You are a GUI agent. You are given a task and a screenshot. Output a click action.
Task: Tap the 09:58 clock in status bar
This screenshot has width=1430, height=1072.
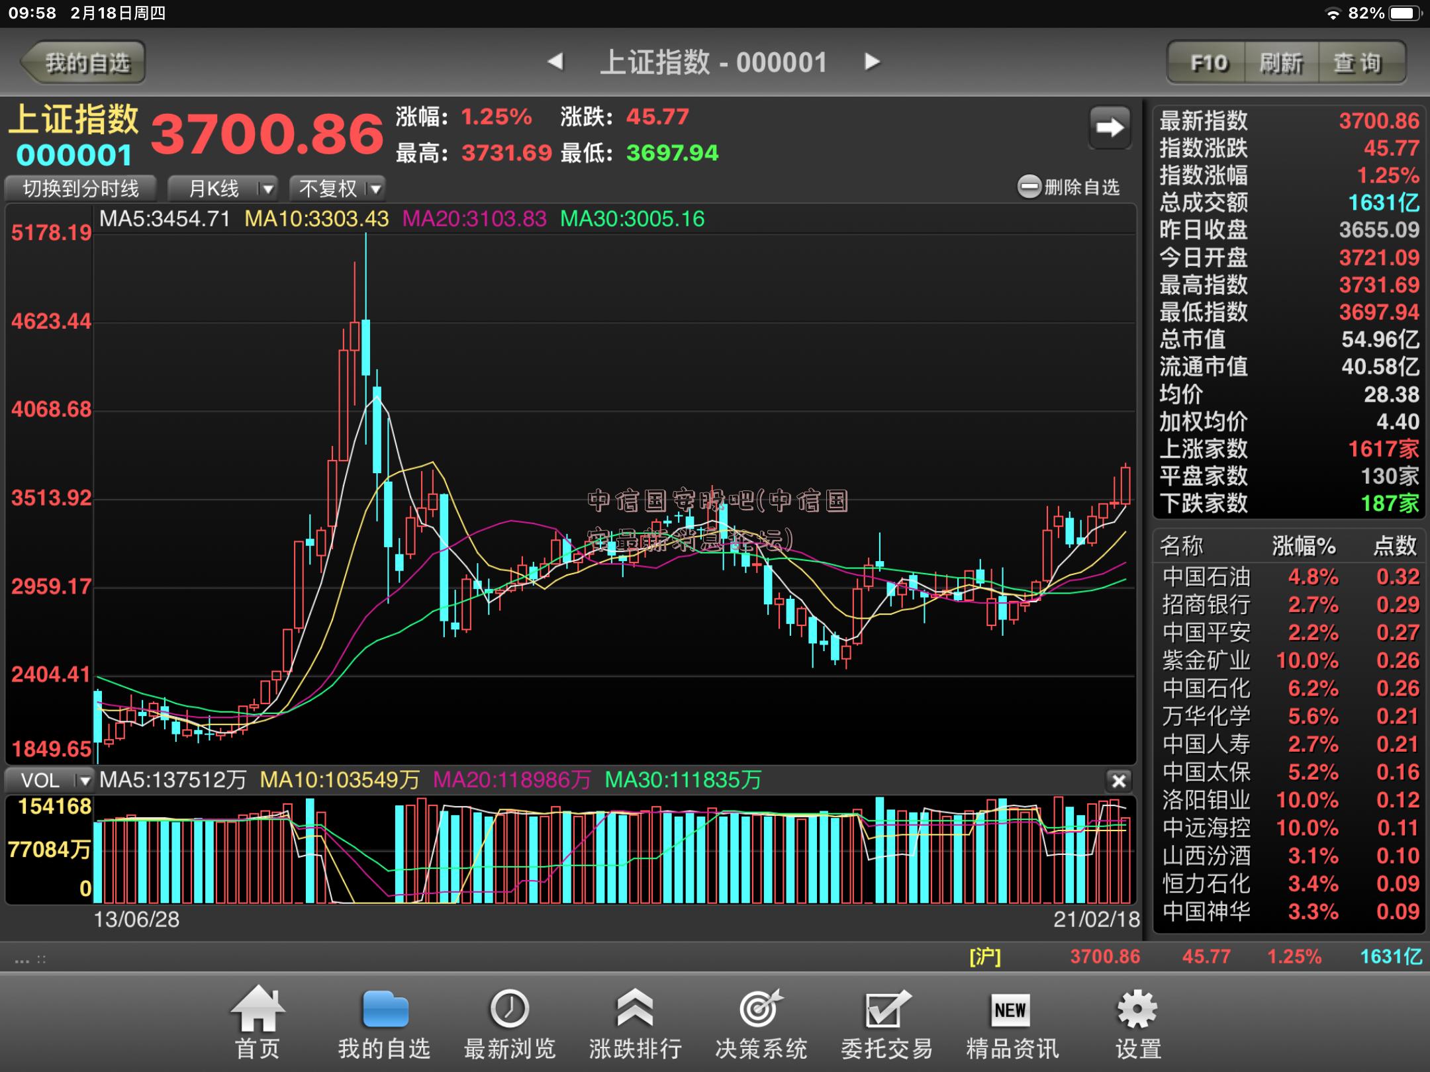pyautogui.click(x=32, y=13)
